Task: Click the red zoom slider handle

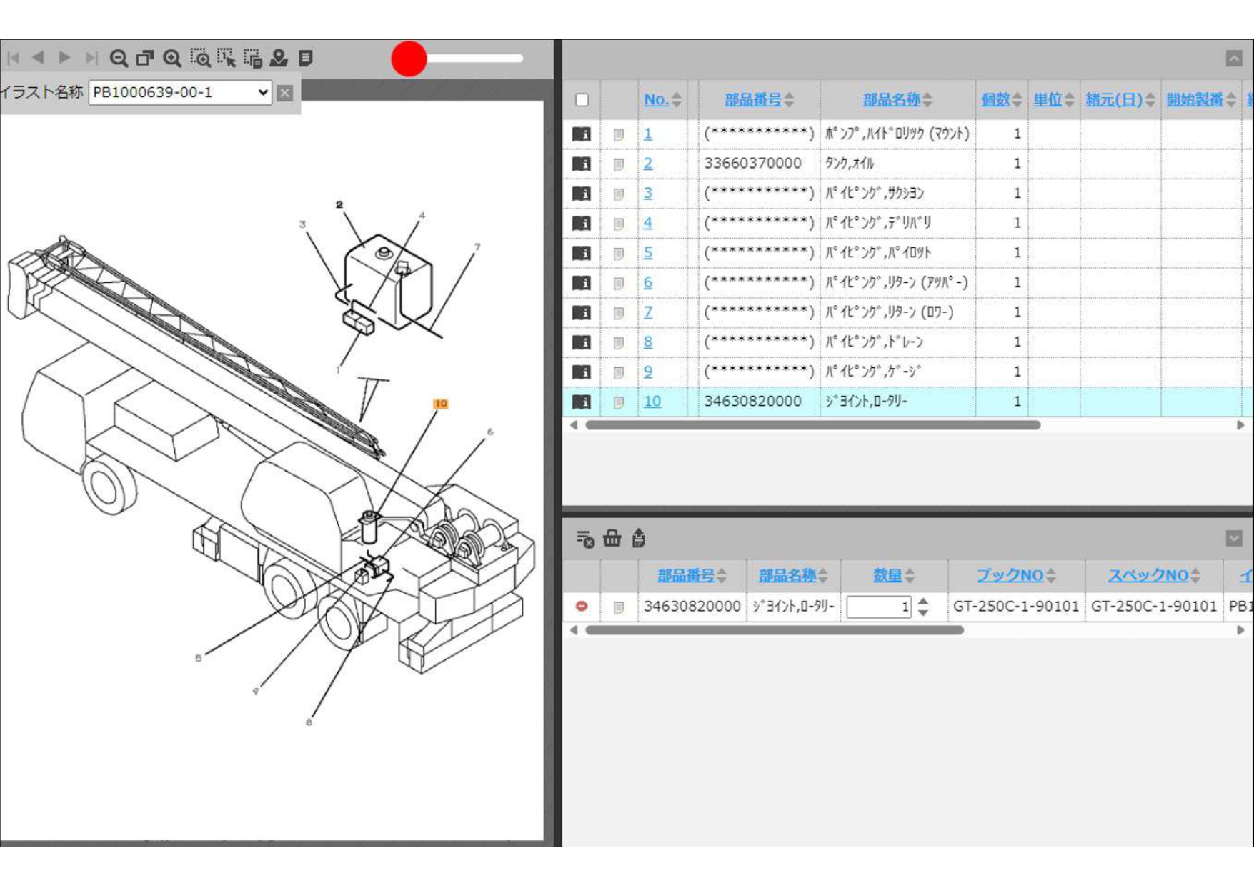Action: point(409,59)
